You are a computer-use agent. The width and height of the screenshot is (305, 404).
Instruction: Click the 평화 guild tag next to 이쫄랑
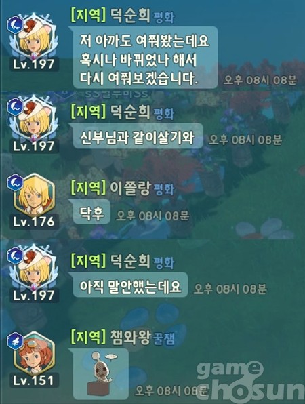pos(164,189)
